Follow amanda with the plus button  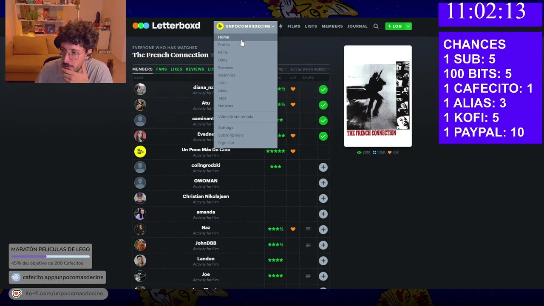pyautogui.click(x=323, y=214)
